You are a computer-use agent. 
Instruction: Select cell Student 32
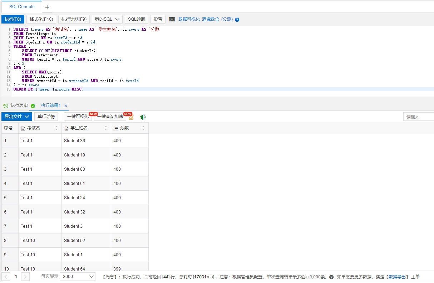[x=86, y=212]
